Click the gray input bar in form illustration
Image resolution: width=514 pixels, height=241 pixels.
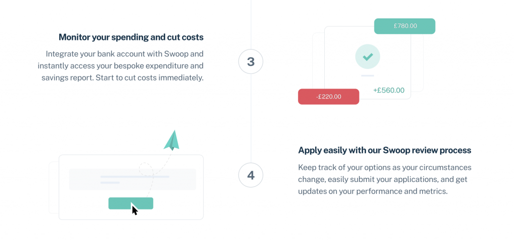pyautogui.click(x=132, y=179)
